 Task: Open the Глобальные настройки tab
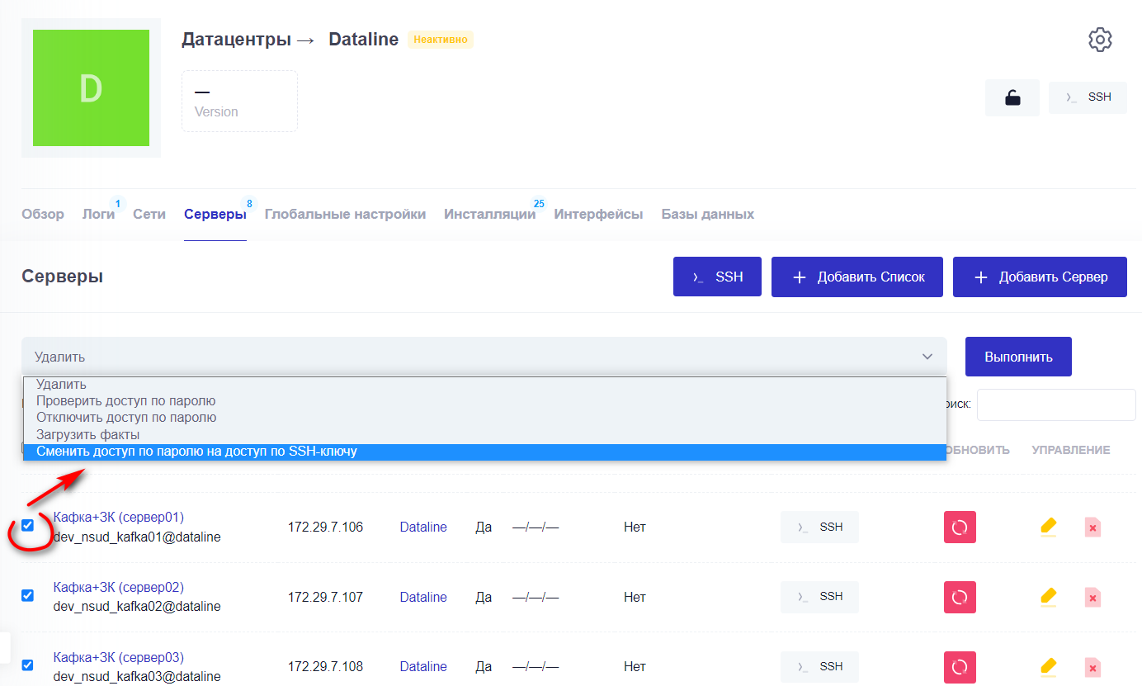[x=344, y=213]
